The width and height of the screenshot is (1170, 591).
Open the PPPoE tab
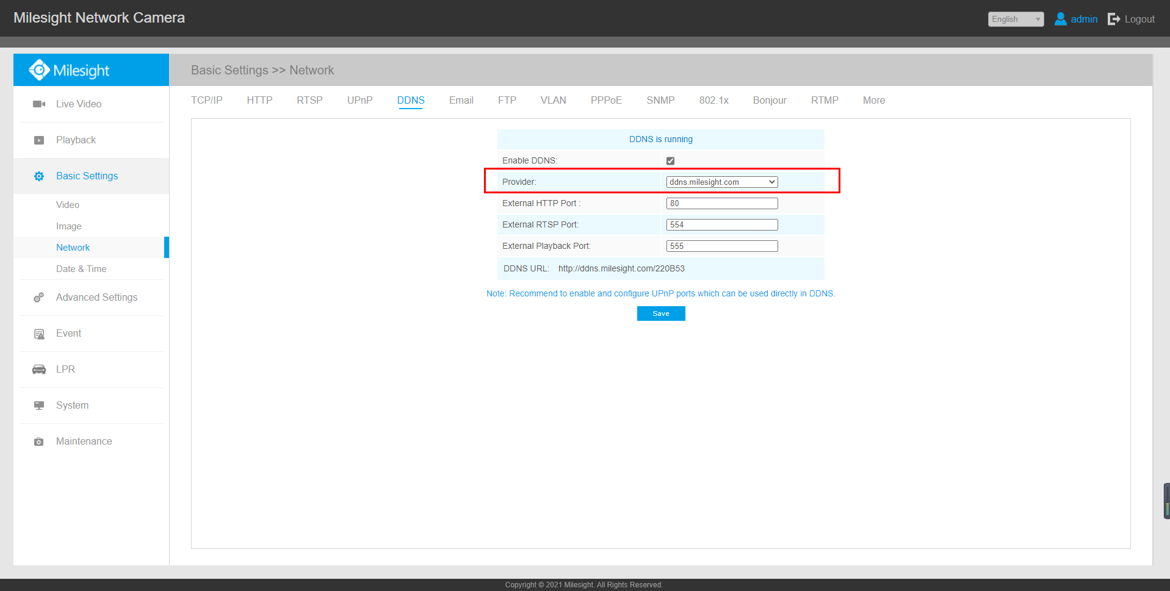point(607,101)
